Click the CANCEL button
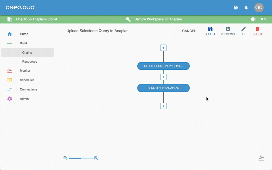Screen dimensions: 272x170 [189, 31]
